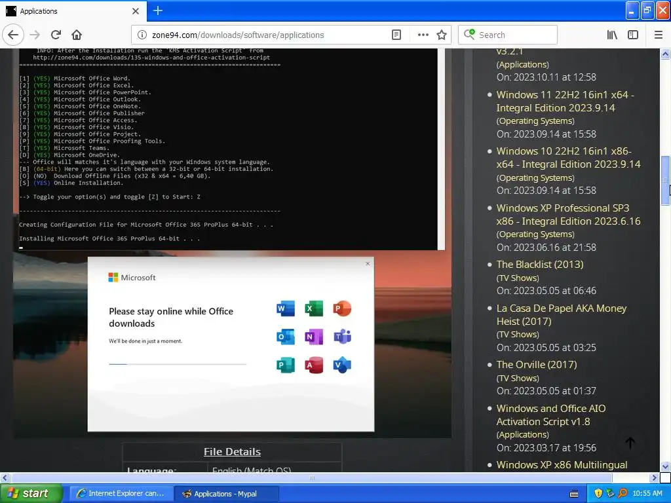Open Windows 10 22H2 16in1 x86-x64 link
Screen dimensions: 671x503
(x=568, y=157)
